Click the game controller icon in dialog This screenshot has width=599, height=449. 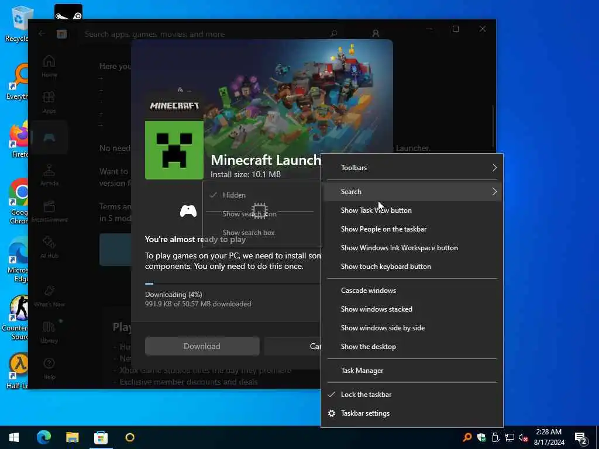188,210
